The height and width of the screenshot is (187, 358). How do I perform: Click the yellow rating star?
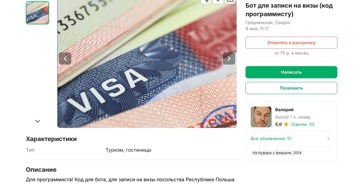point(286,124)
